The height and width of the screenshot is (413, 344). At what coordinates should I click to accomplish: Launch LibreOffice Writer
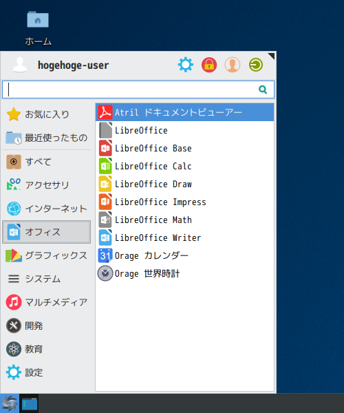(x=185, y=237)
